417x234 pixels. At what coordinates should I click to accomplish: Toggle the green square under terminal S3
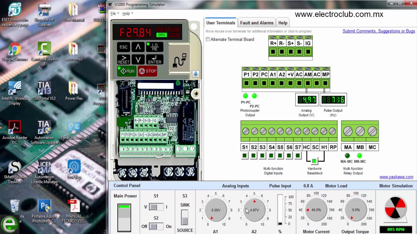(262, 156)
